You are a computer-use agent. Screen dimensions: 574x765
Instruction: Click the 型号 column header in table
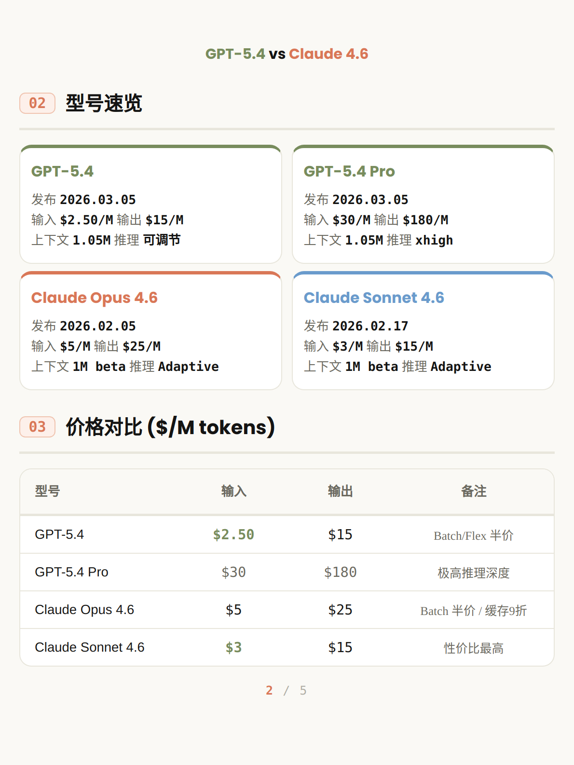[47, 491]
